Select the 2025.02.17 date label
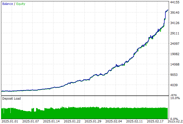Image resolution: width=183 pixels, height=124 pixels. (x=155, y=121)
